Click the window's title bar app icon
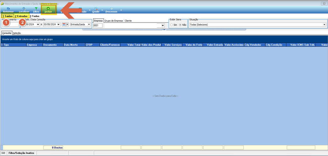This screenshot has width=328, height=156. click(3, 3)
